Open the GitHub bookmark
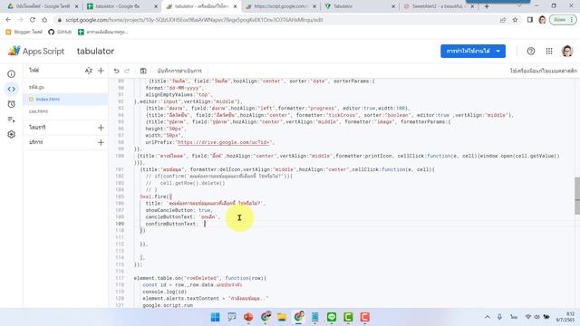580x326 pixels. [x=60, y=33]
